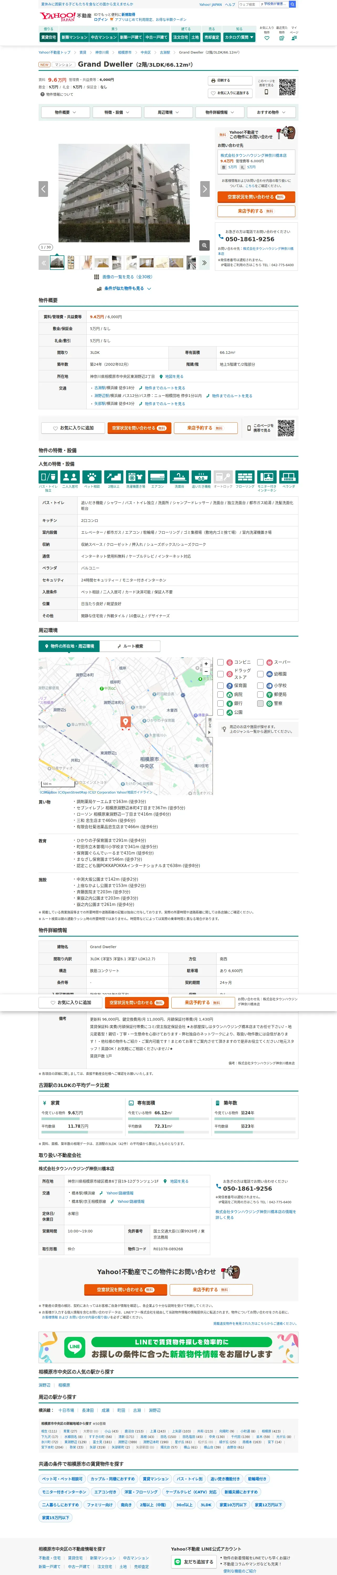The width and height of the screenshot is (337, 1575).
Task: Expand the 物件詳細情報 section dropdown
Action: pos(220,113)
